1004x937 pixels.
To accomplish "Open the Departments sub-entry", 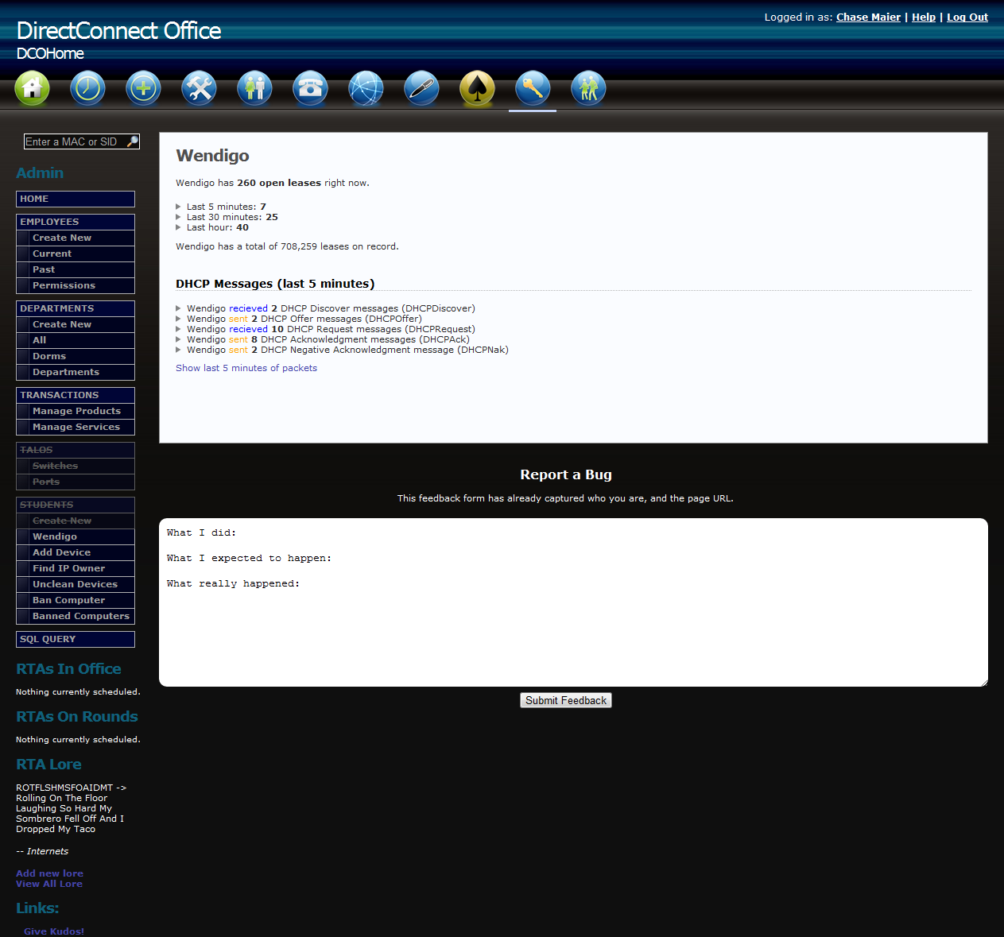I will click(x=76, y=372).
